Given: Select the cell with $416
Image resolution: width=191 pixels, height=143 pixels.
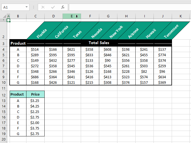Looking at the screenshot, I should [x=90, y=77].
